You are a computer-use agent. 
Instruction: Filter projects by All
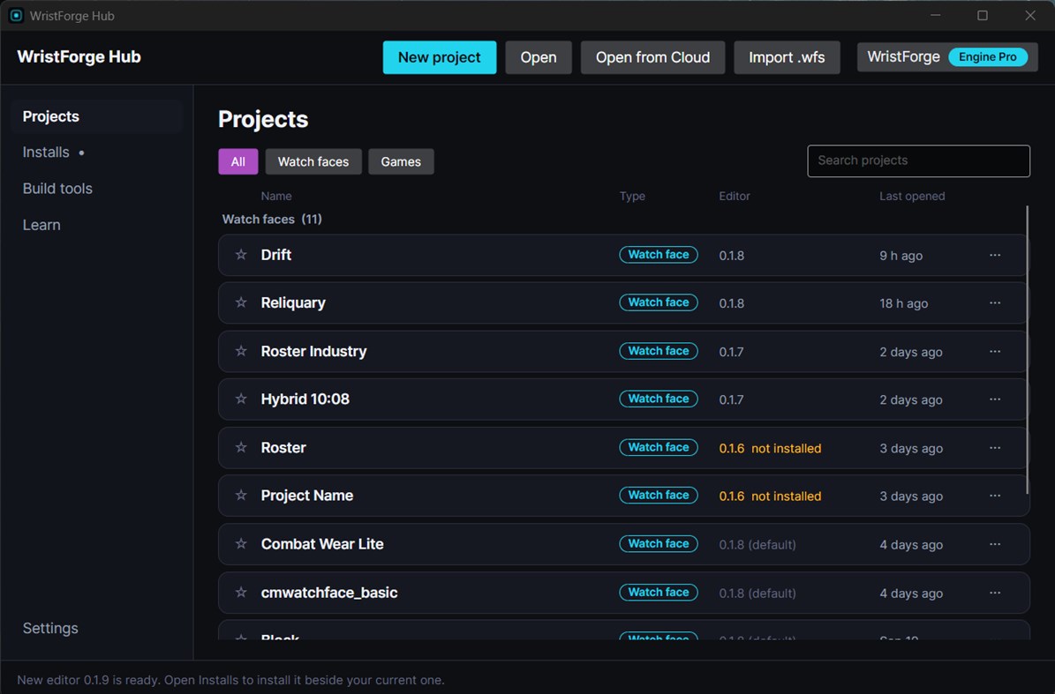pyautogui.click(x=238, y=161)
